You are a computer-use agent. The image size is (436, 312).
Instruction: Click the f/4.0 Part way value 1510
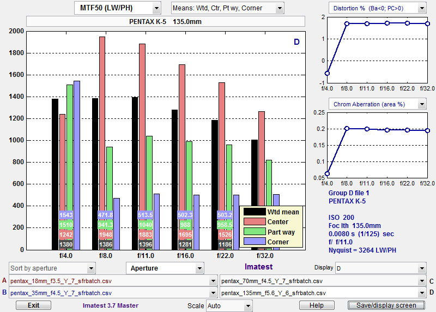point(66,225)
